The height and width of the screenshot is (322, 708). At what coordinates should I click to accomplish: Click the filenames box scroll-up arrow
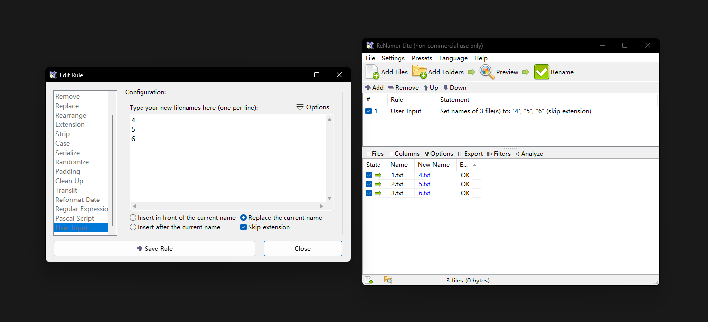pos(330,119)
